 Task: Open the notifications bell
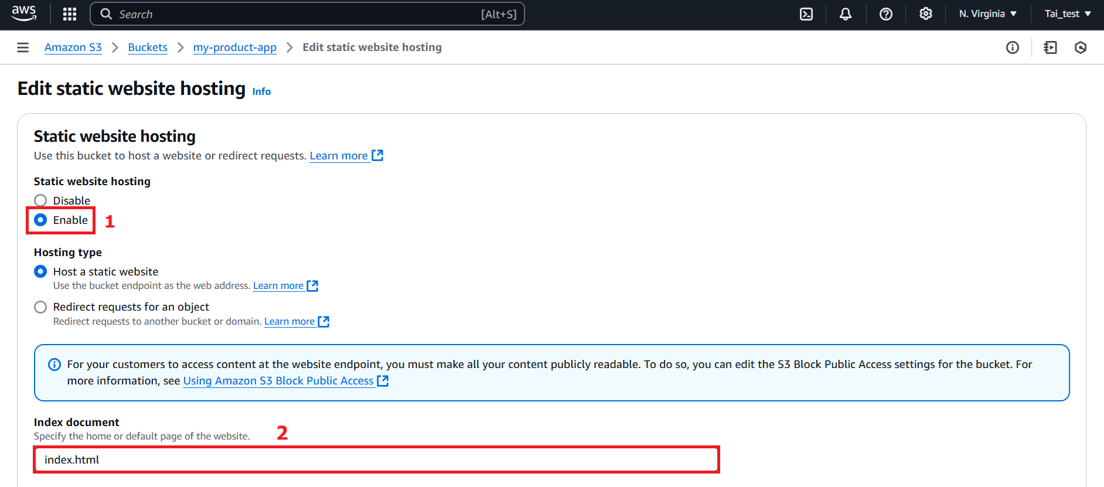(846, 14)
